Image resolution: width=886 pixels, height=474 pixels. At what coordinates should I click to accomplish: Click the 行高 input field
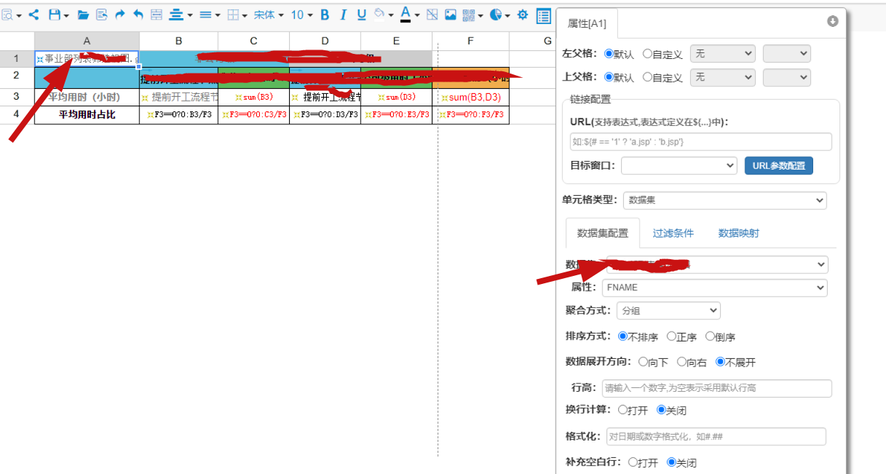(x=717, y=388)
